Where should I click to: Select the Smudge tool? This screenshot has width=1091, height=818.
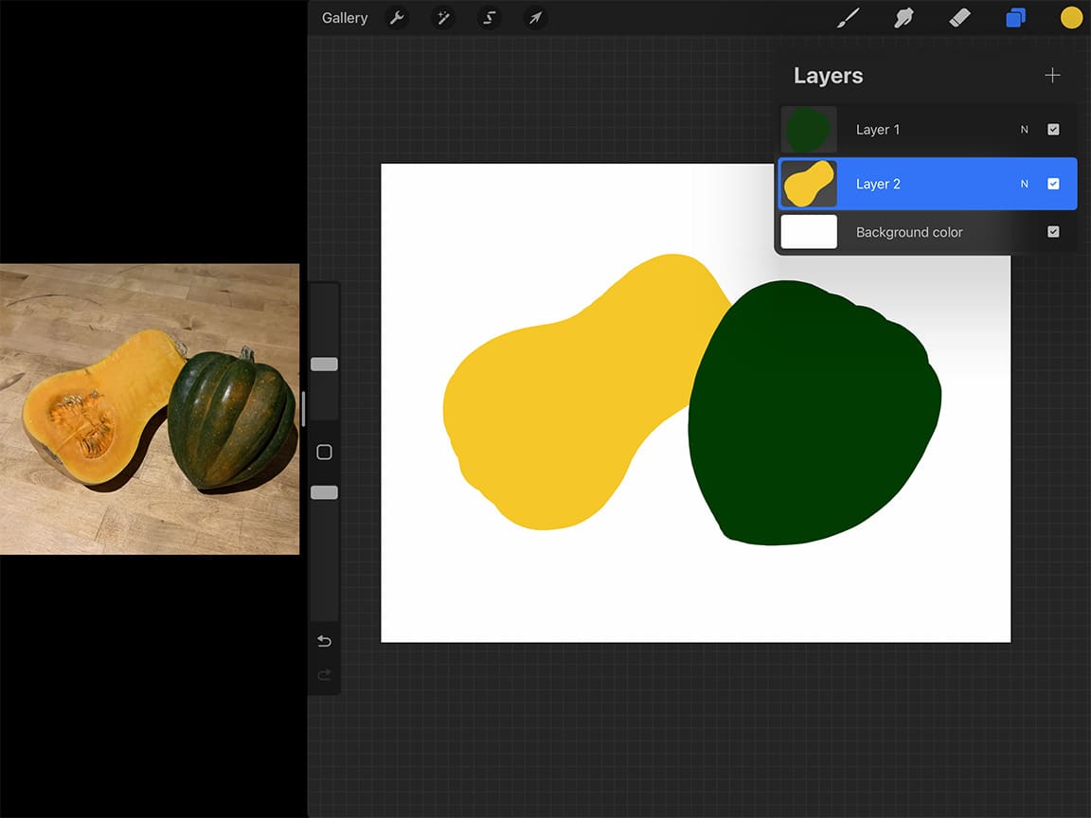(x=903, y=17)
